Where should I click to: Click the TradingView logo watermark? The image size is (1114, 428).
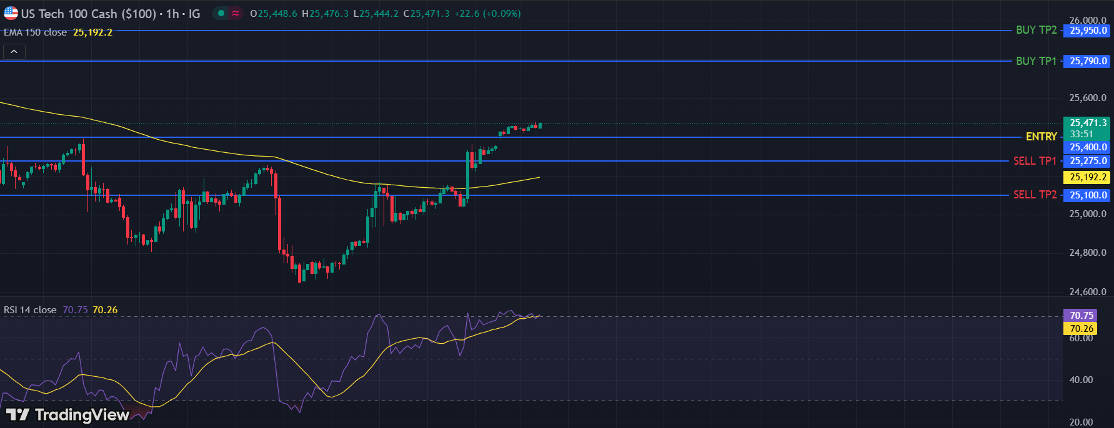(x=67, y=414)
